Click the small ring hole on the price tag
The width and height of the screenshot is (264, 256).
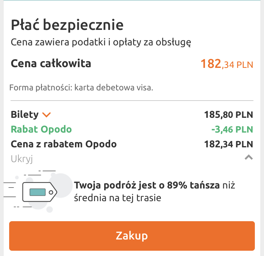pos(51,192)
